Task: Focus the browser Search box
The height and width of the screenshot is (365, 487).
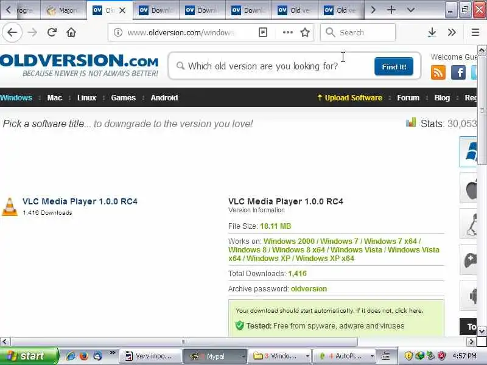Action: point(358,32)
